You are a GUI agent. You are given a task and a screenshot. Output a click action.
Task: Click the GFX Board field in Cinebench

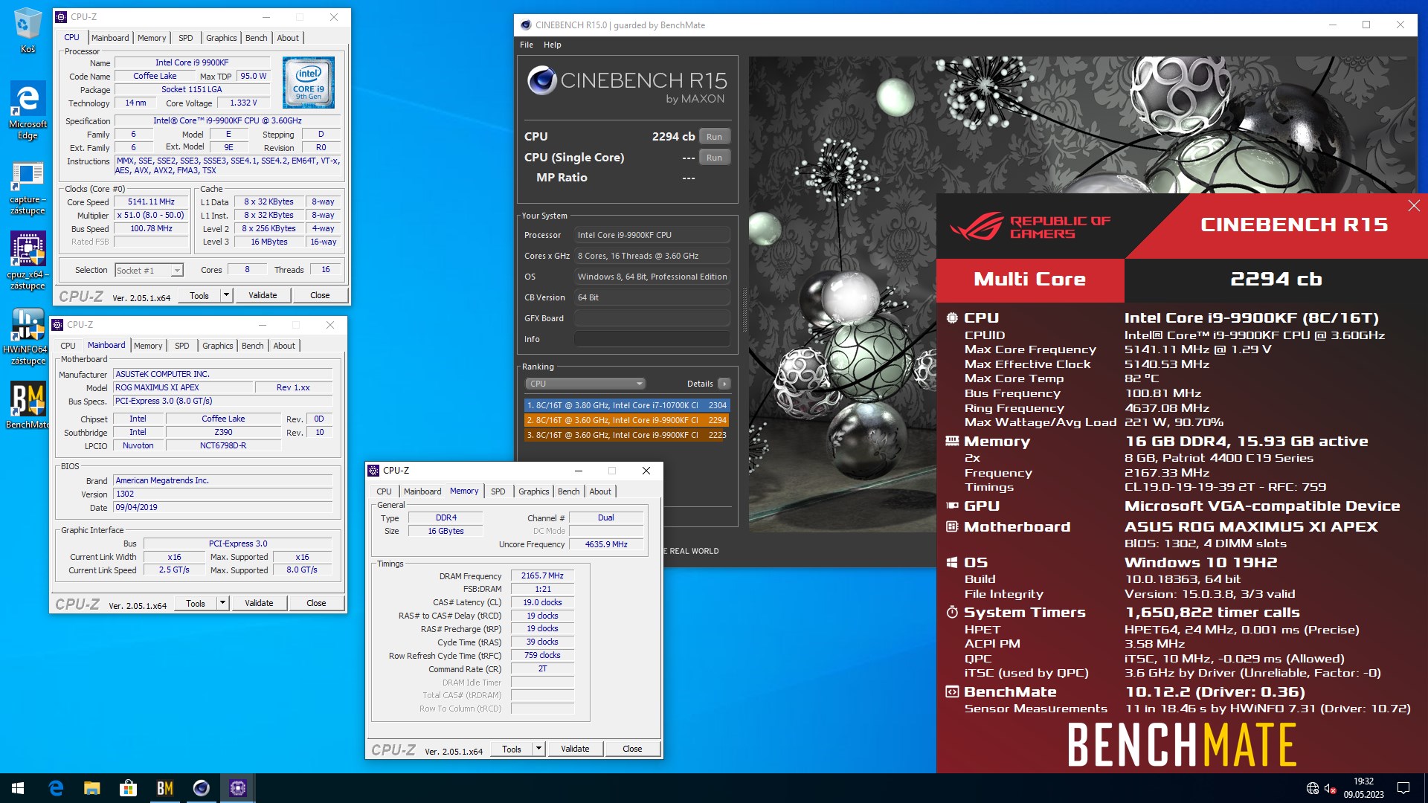(652, 318)
